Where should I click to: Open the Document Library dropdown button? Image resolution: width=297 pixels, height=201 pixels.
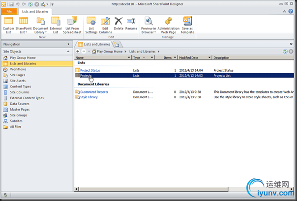[x=40, y=25]
